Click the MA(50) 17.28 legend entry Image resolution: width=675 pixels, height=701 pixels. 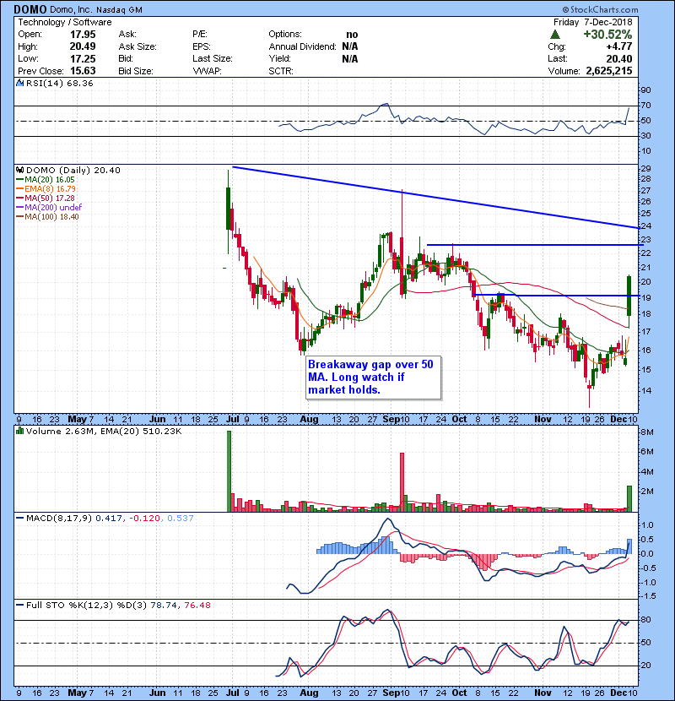[46, 198]
